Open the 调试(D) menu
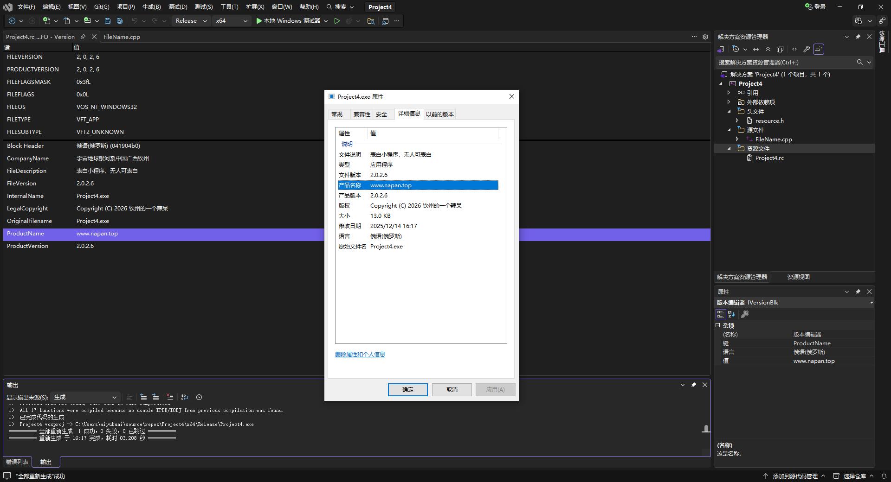Image resolution: width=891 pixels, height=482 pixels. point(178,7)
